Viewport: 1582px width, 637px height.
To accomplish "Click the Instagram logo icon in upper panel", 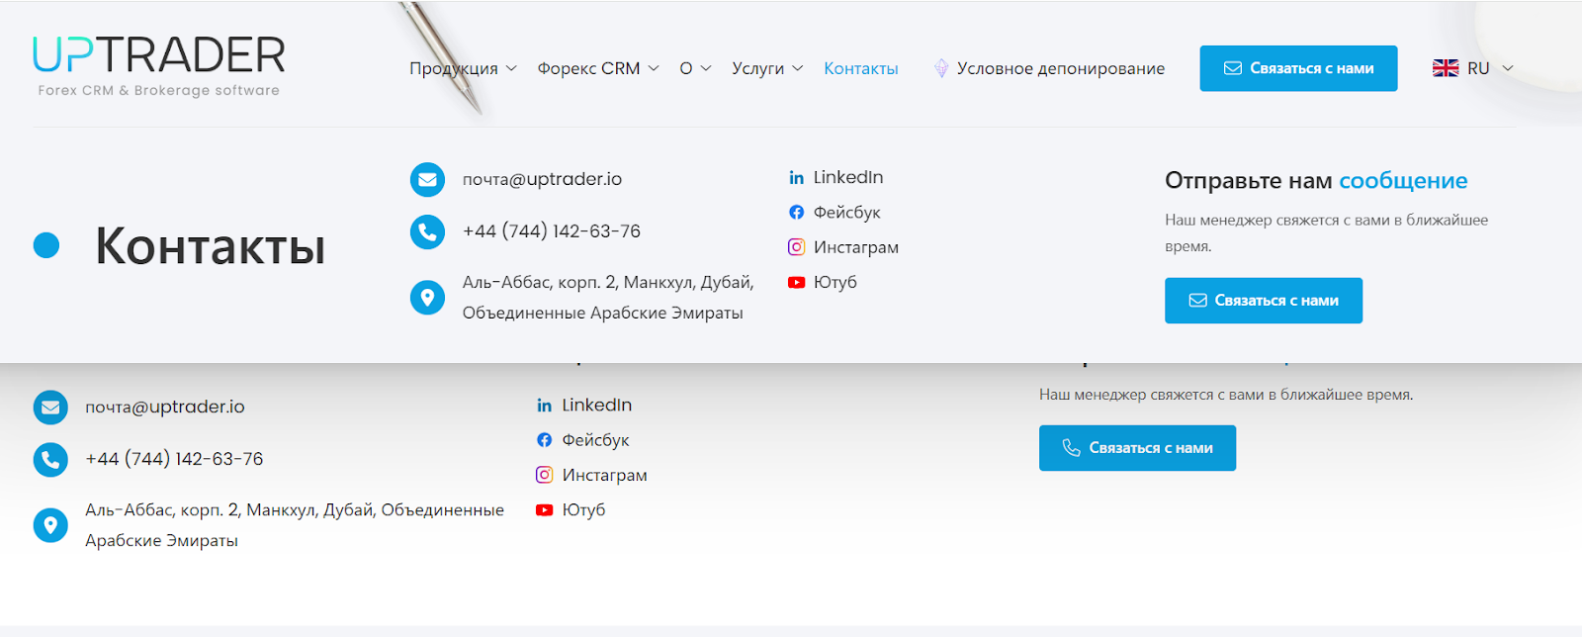I will pyautogui.click(x=796, y=247).
